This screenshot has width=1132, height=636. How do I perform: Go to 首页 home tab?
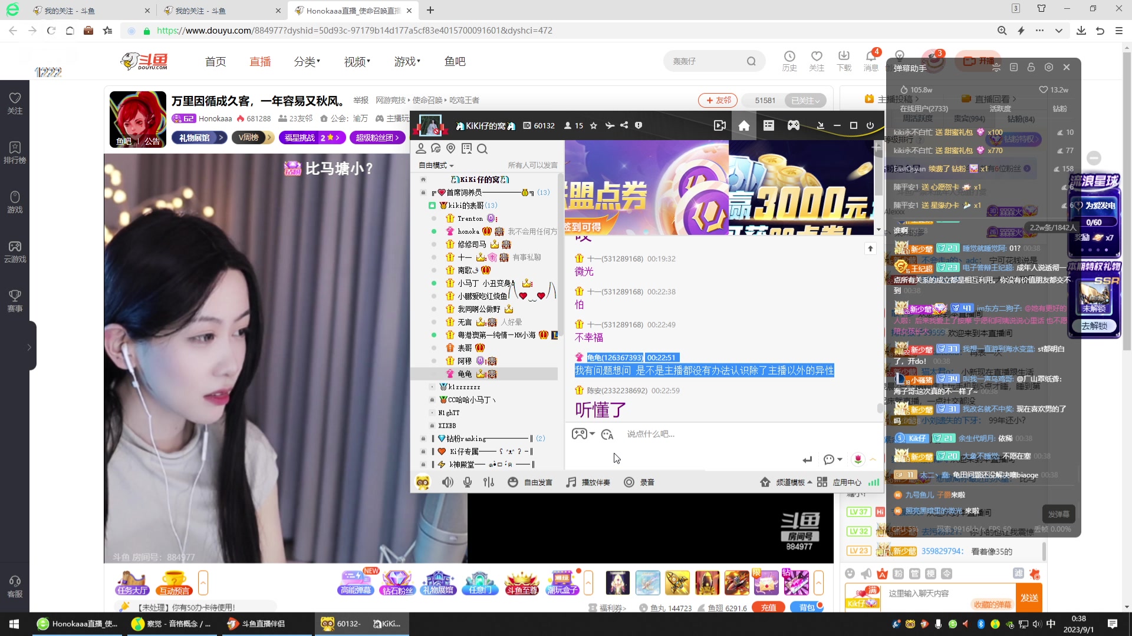tap(215, 62)
